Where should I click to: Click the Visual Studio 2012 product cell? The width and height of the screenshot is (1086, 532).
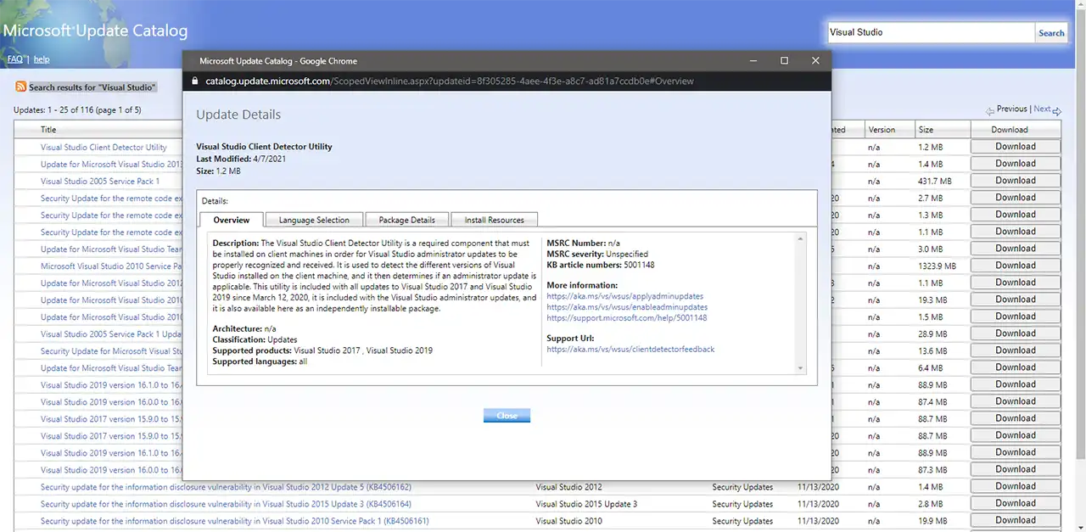568,487
